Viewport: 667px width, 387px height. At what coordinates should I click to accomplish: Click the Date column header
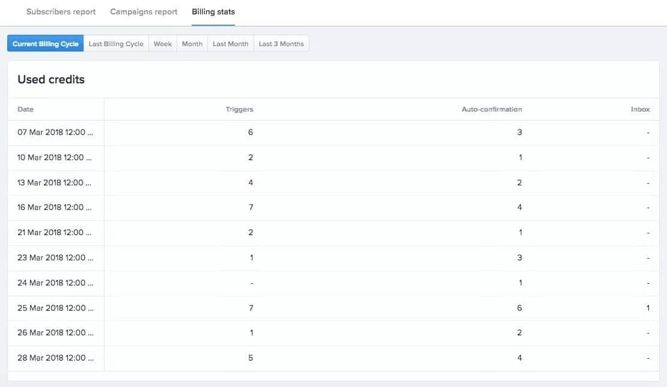pyautogui.click(x=26, y=109)
